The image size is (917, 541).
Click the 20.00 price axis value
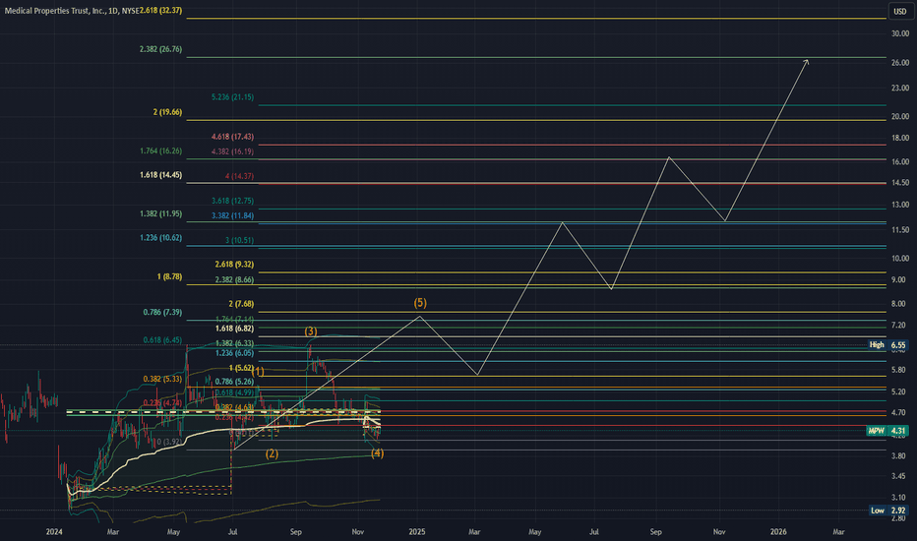pos(900,116)
